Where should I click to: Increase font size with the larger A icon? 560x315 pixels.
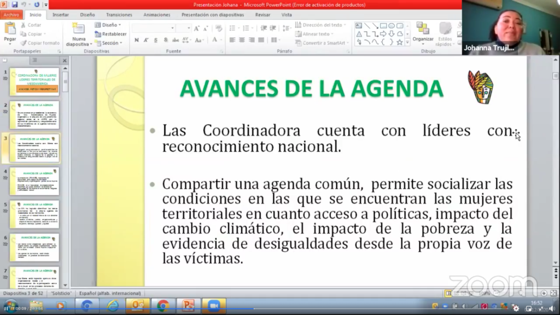coord(196,28)
